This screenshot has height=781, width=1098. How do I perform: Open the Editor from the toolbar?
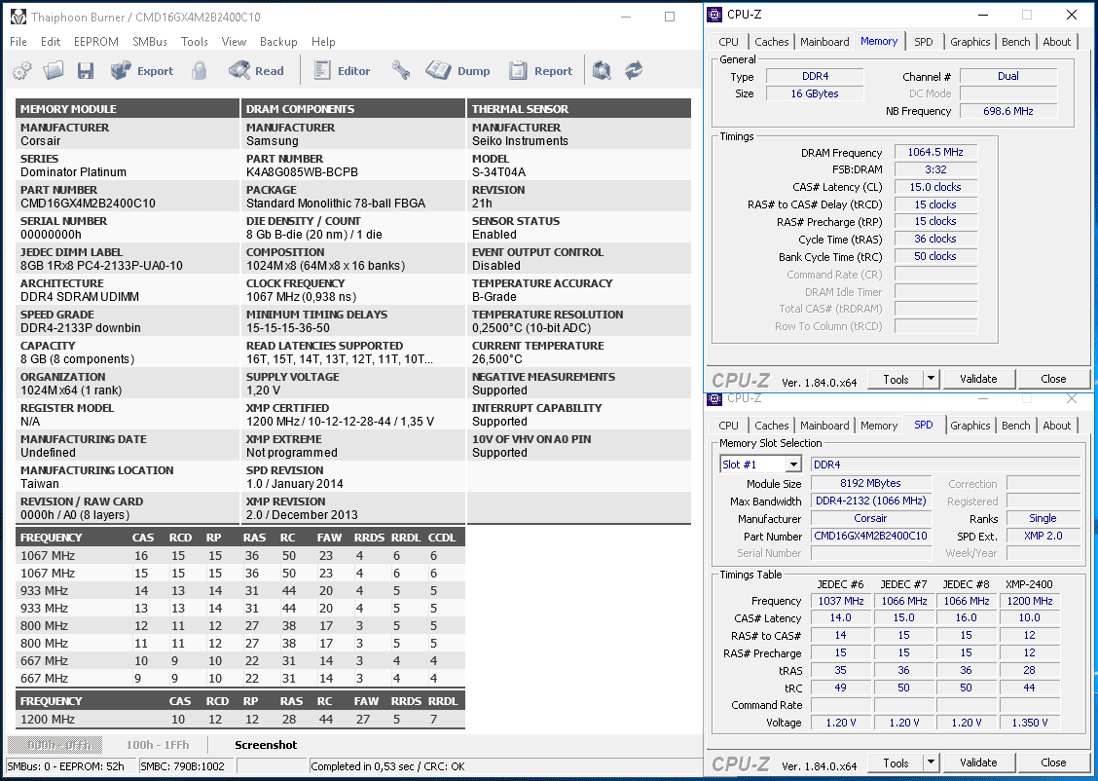point(342,71)
